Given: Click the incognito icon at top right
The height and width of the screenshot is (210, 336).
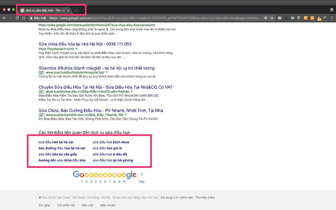Looking at the screenshot, I should point(332,10).
